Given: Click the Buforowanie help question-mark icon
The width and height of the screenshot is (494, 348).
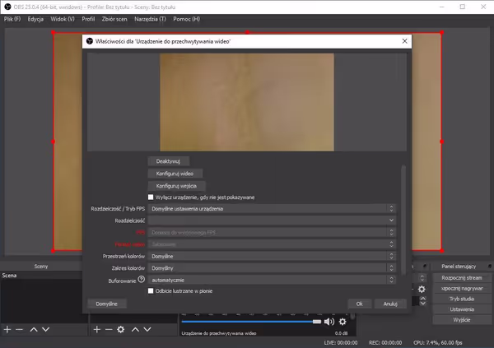Looking at the screenshot, I should (142, 279).
